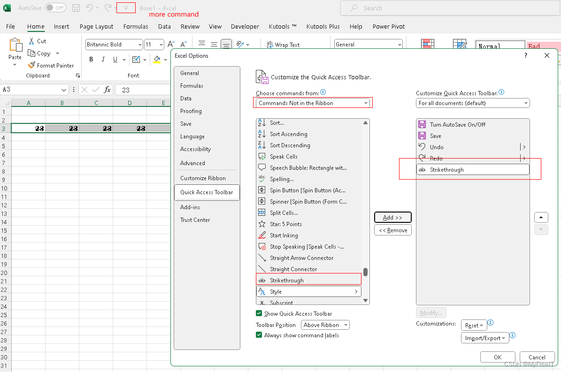Open the Fill Color dropdown arrow
The width and height of the screenshot is (561, 372).
pyautogui.click(x=166, y=60)
